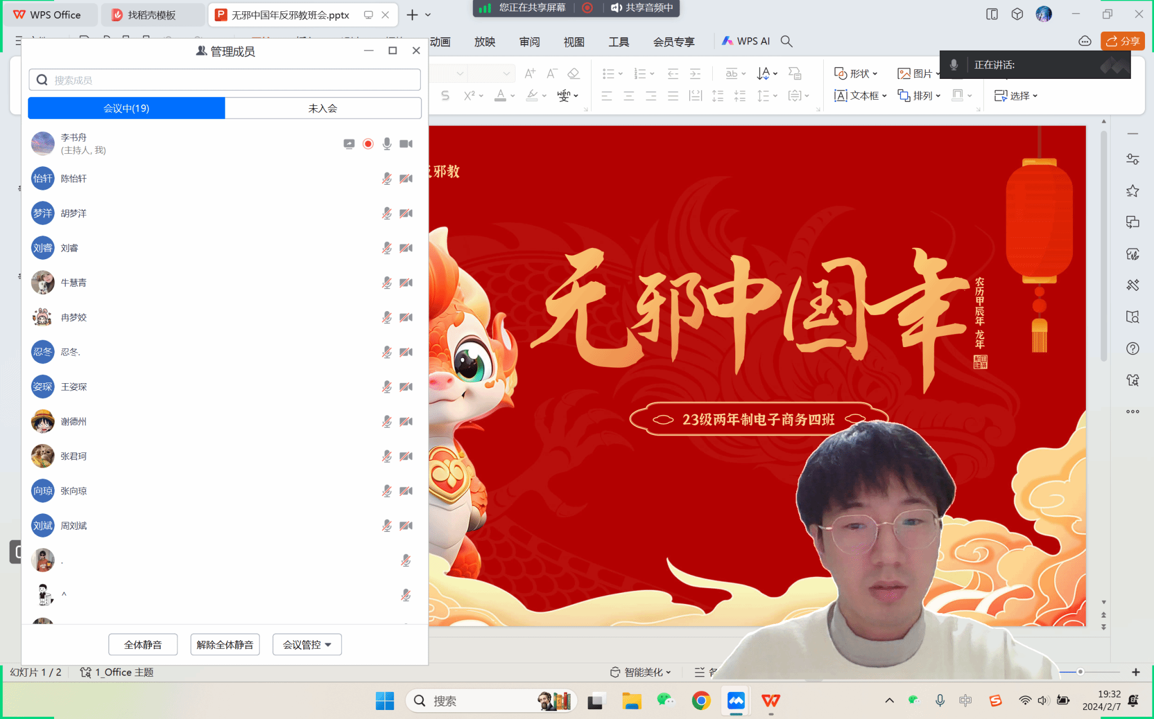The image size is (1154, 719).
Task: Unmute 陈怡轩's microphone
Action: tap(387, 179)
